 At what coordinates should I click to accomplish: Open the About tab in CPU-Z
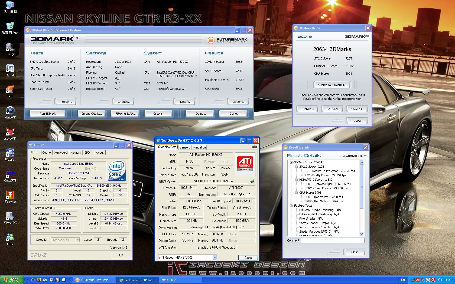click(99, 153)
